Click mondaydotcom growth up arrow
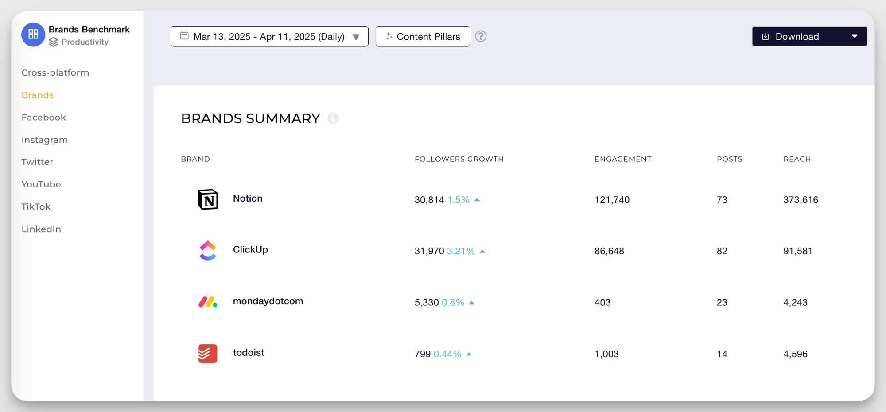This screenshot has height=412, width=886. (x=472, y=303)
